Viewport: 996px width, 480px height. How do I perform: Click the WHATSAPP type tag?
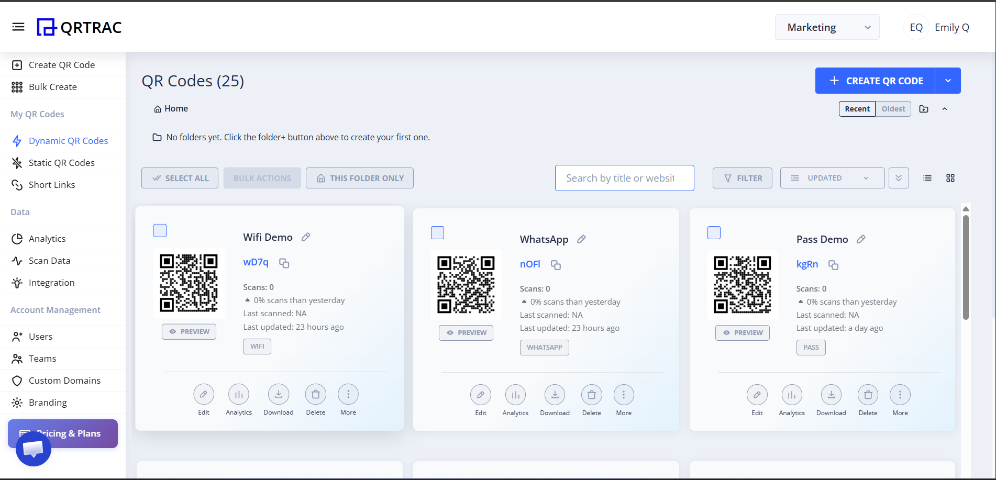pos(545,347)
